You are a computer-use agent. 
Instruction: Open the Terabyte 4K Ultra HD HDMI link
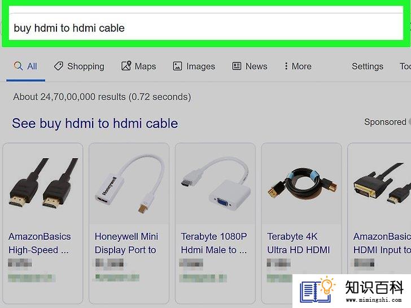point(298,243)
